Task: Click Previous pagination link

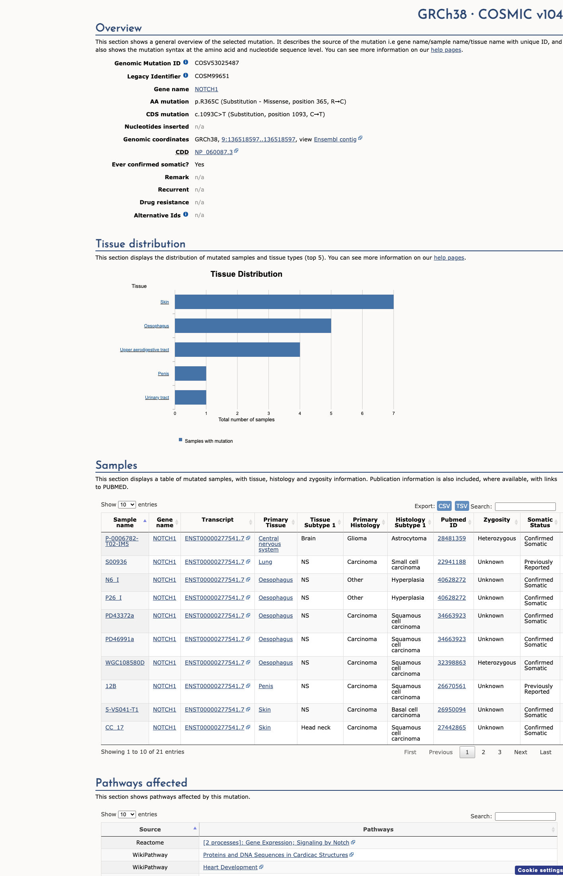Action: point(441,752)
